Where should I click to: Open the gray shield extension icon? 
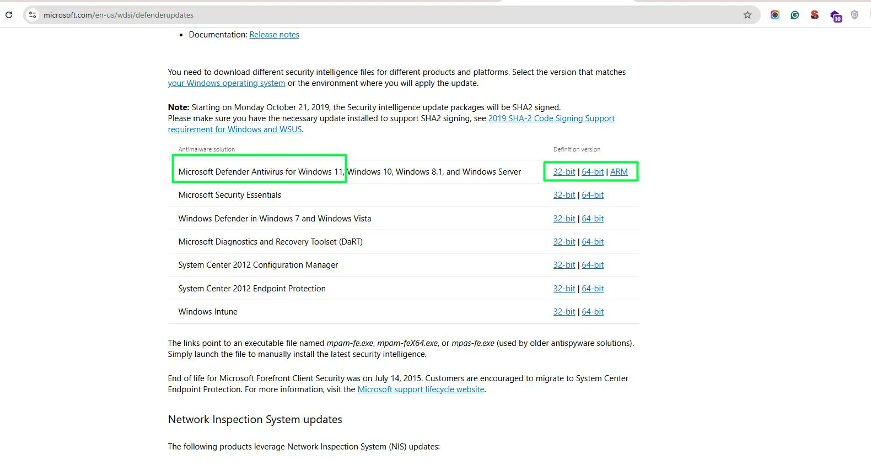[x=854, y=15]
